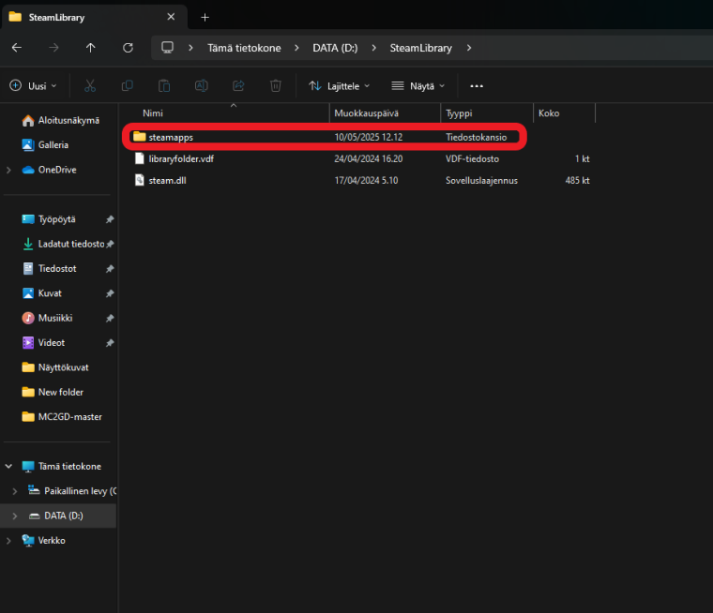This screenshot has height=613, width=713.
Task: Select the SteamLibrary tab
Action: (94, 17)
